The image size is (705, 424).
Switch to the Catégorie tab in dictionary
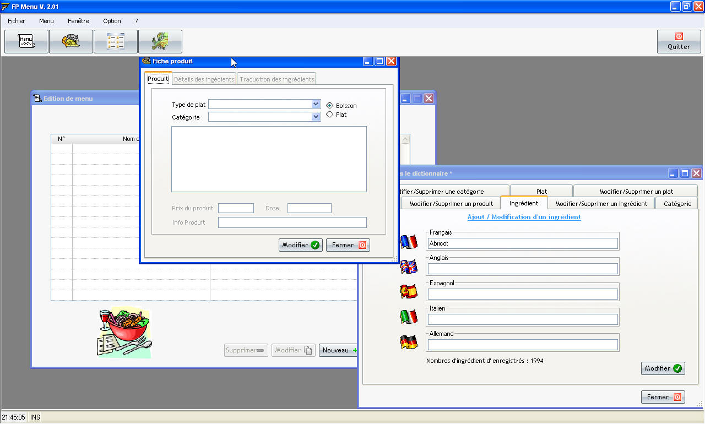pos(677,204)
